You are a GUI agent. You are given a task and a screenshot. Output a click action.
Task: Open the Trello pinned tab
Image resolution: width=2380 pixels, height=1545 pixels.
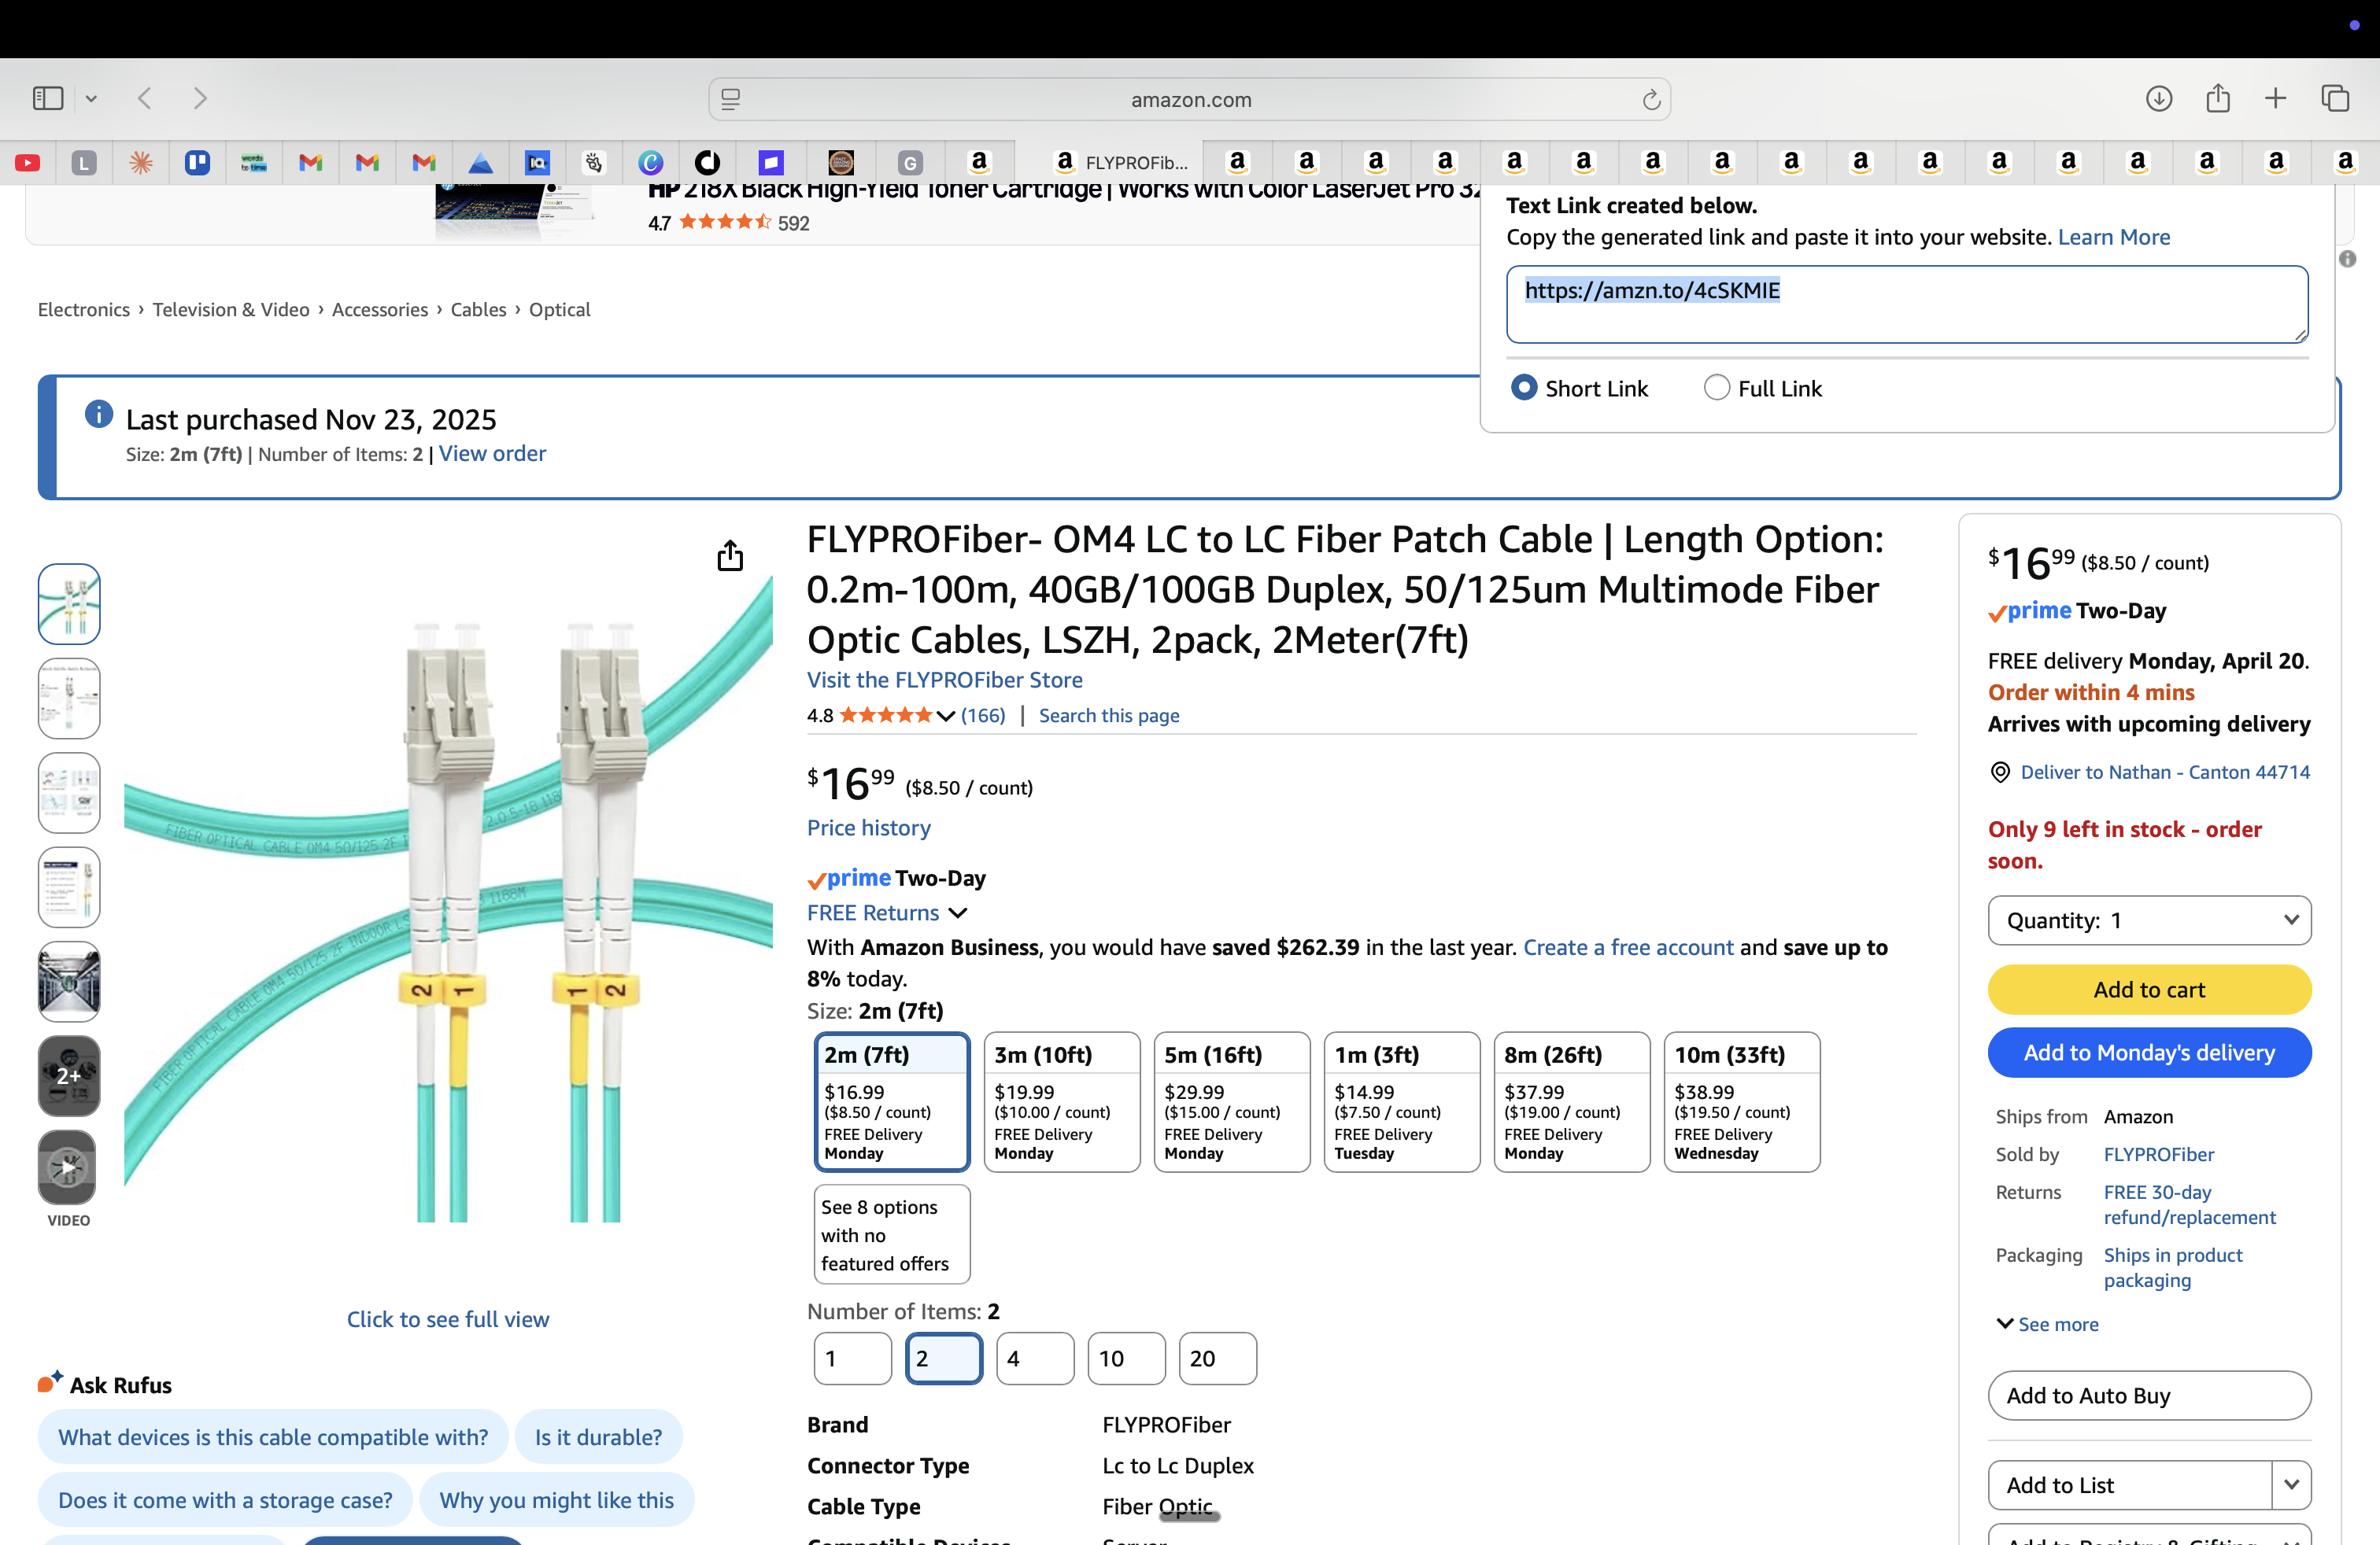point(198,162)
